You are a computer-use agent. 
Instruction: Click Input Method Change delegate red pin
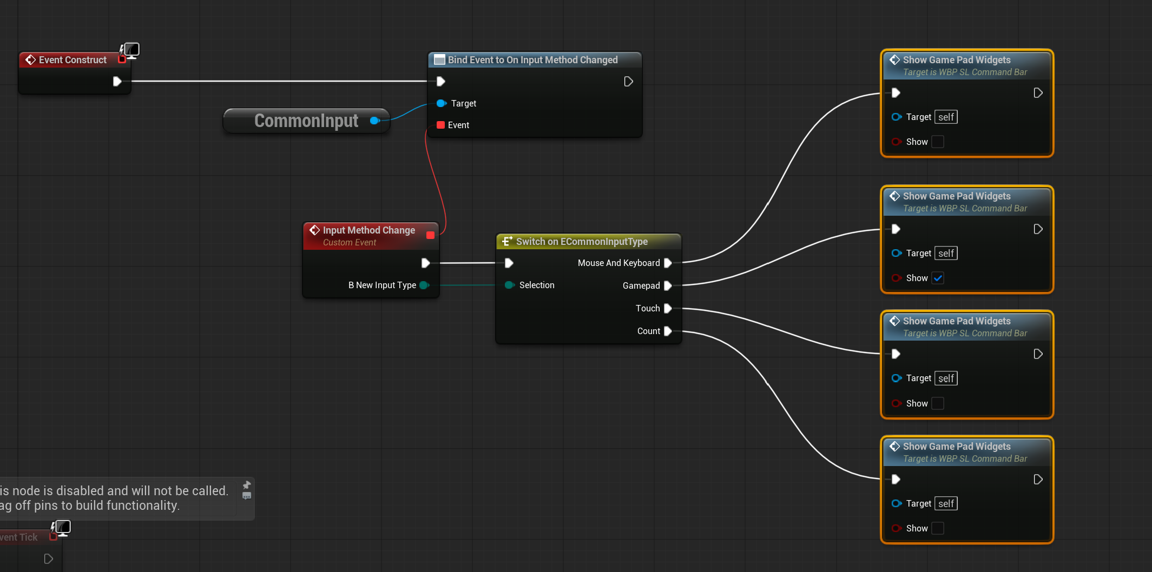[x=430, y=235]
